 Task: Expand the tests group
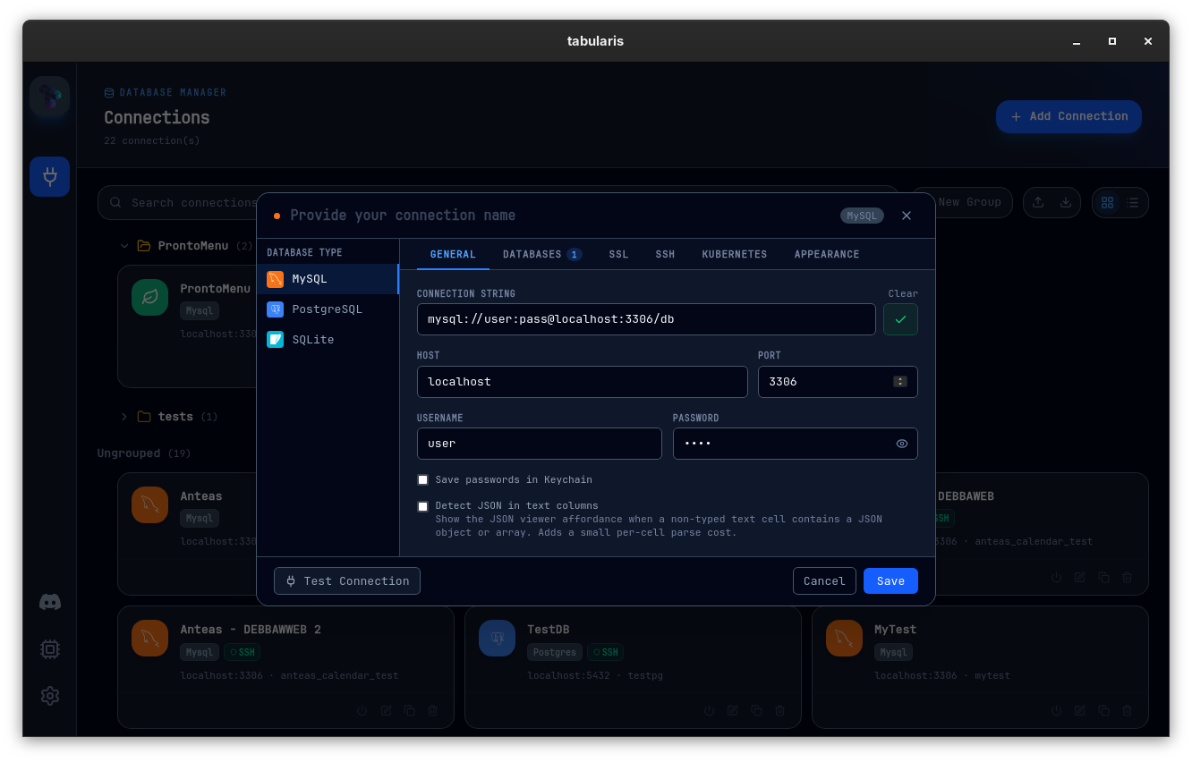pyautogui.click(x=124, y=417)
